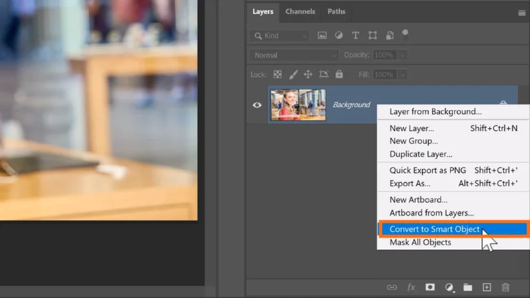Create new fill or adjustment layer
This screenshot has width=530, height=298.
pos(449,287)
